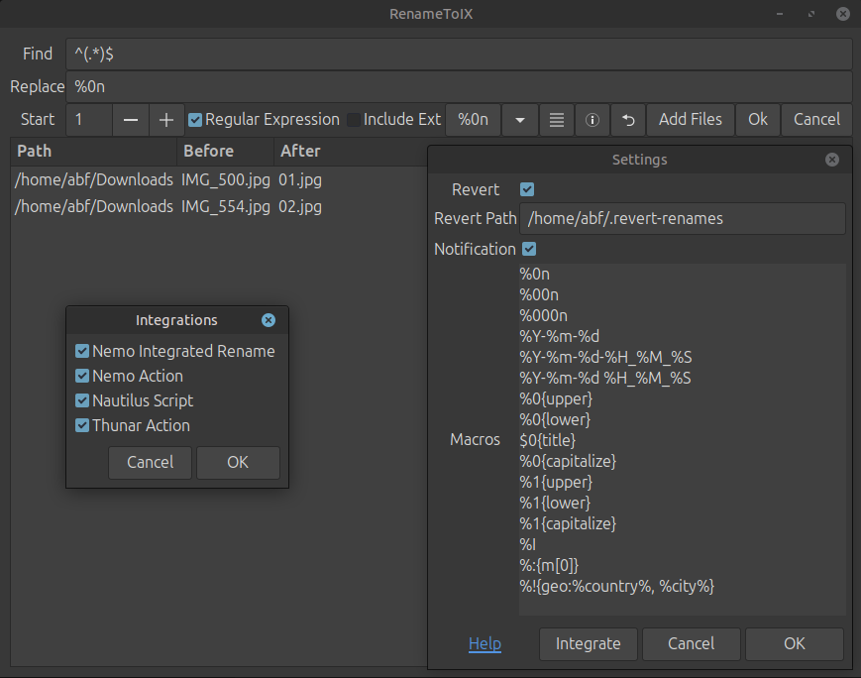Viewport: 861px width, 678px height.
Task: Sort by the Before column header
Action: pos(225,151)
